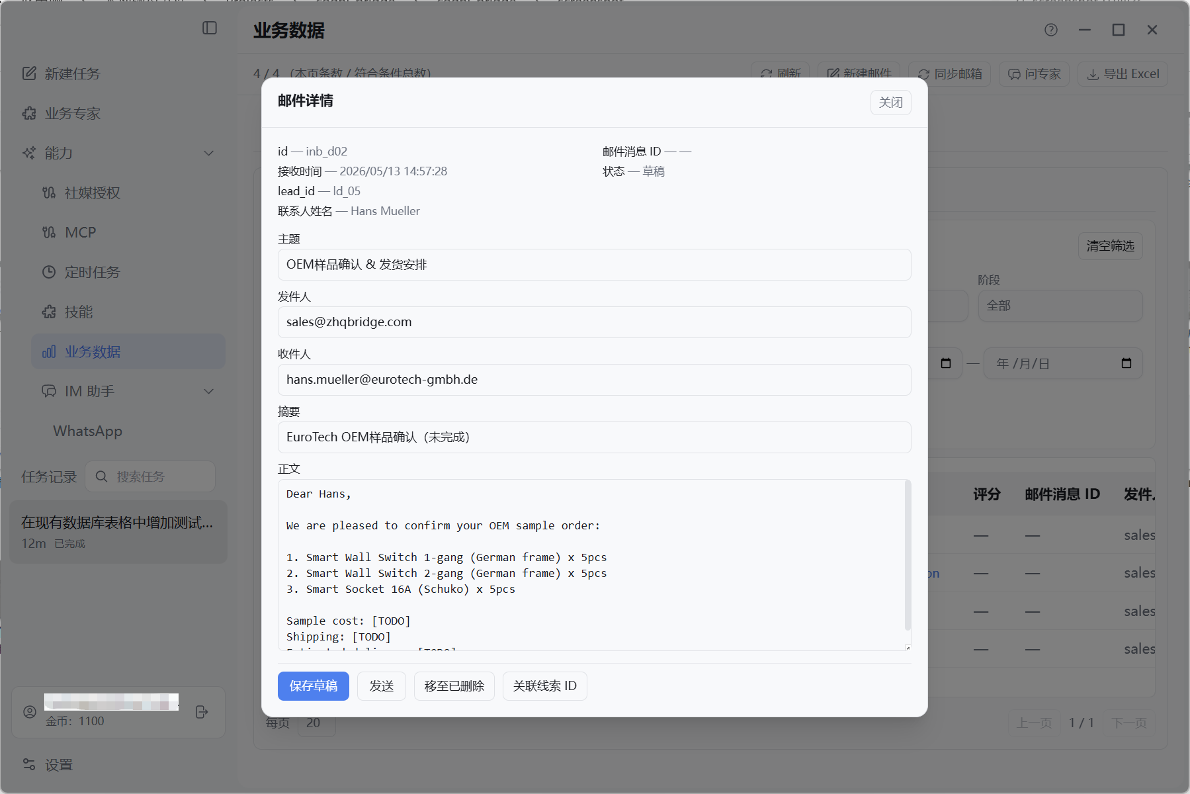Click the 搜索任务 search field
Screen dimensions: 1190x794
coord(150,476)
